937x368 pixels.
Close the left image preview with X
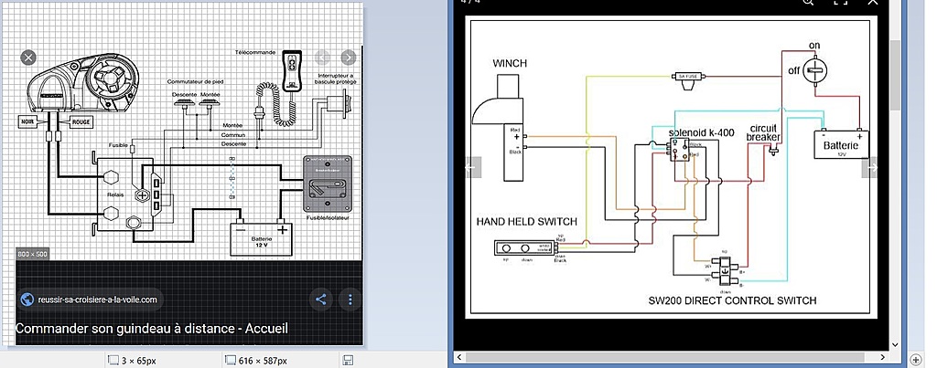[28, 58]
